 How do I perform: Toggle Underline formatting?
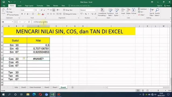click(27, 14)
